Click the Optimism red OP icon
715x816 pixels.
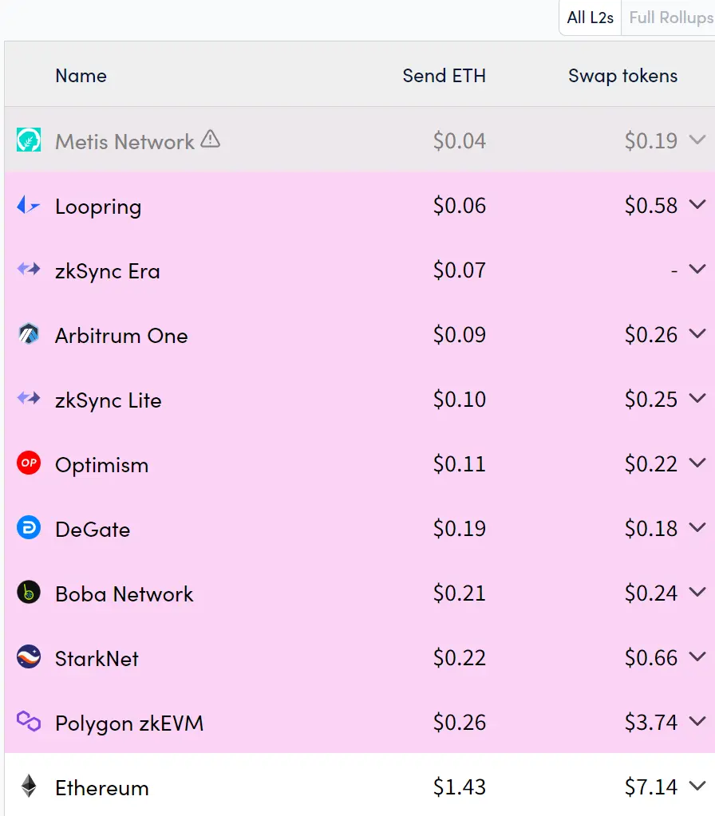click(x=29, y=463)
